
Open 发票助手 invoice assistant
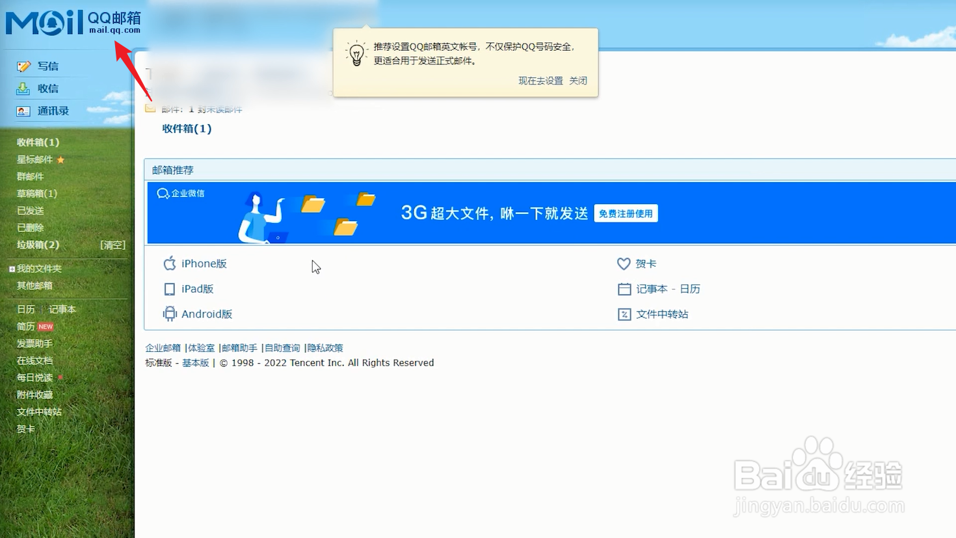pos(34,343)
